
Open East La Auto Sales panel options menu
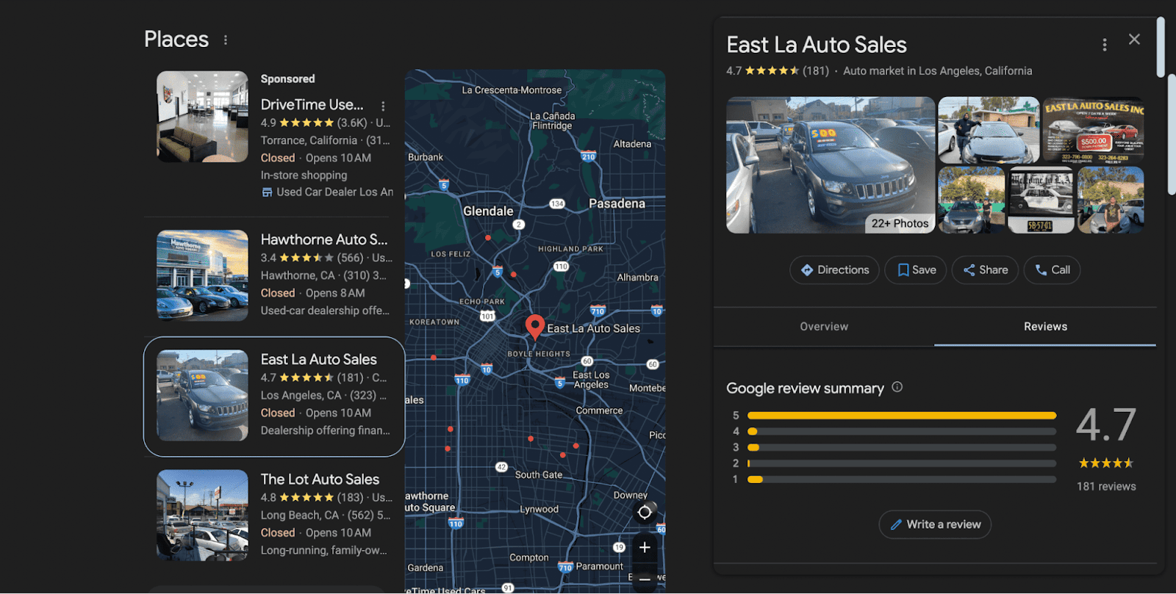(1104, 45)
